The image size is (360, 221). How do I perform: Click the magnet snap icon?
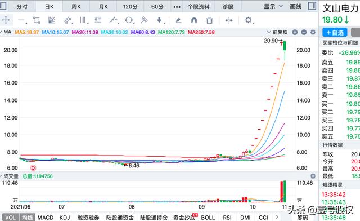(x=194, y=20)
